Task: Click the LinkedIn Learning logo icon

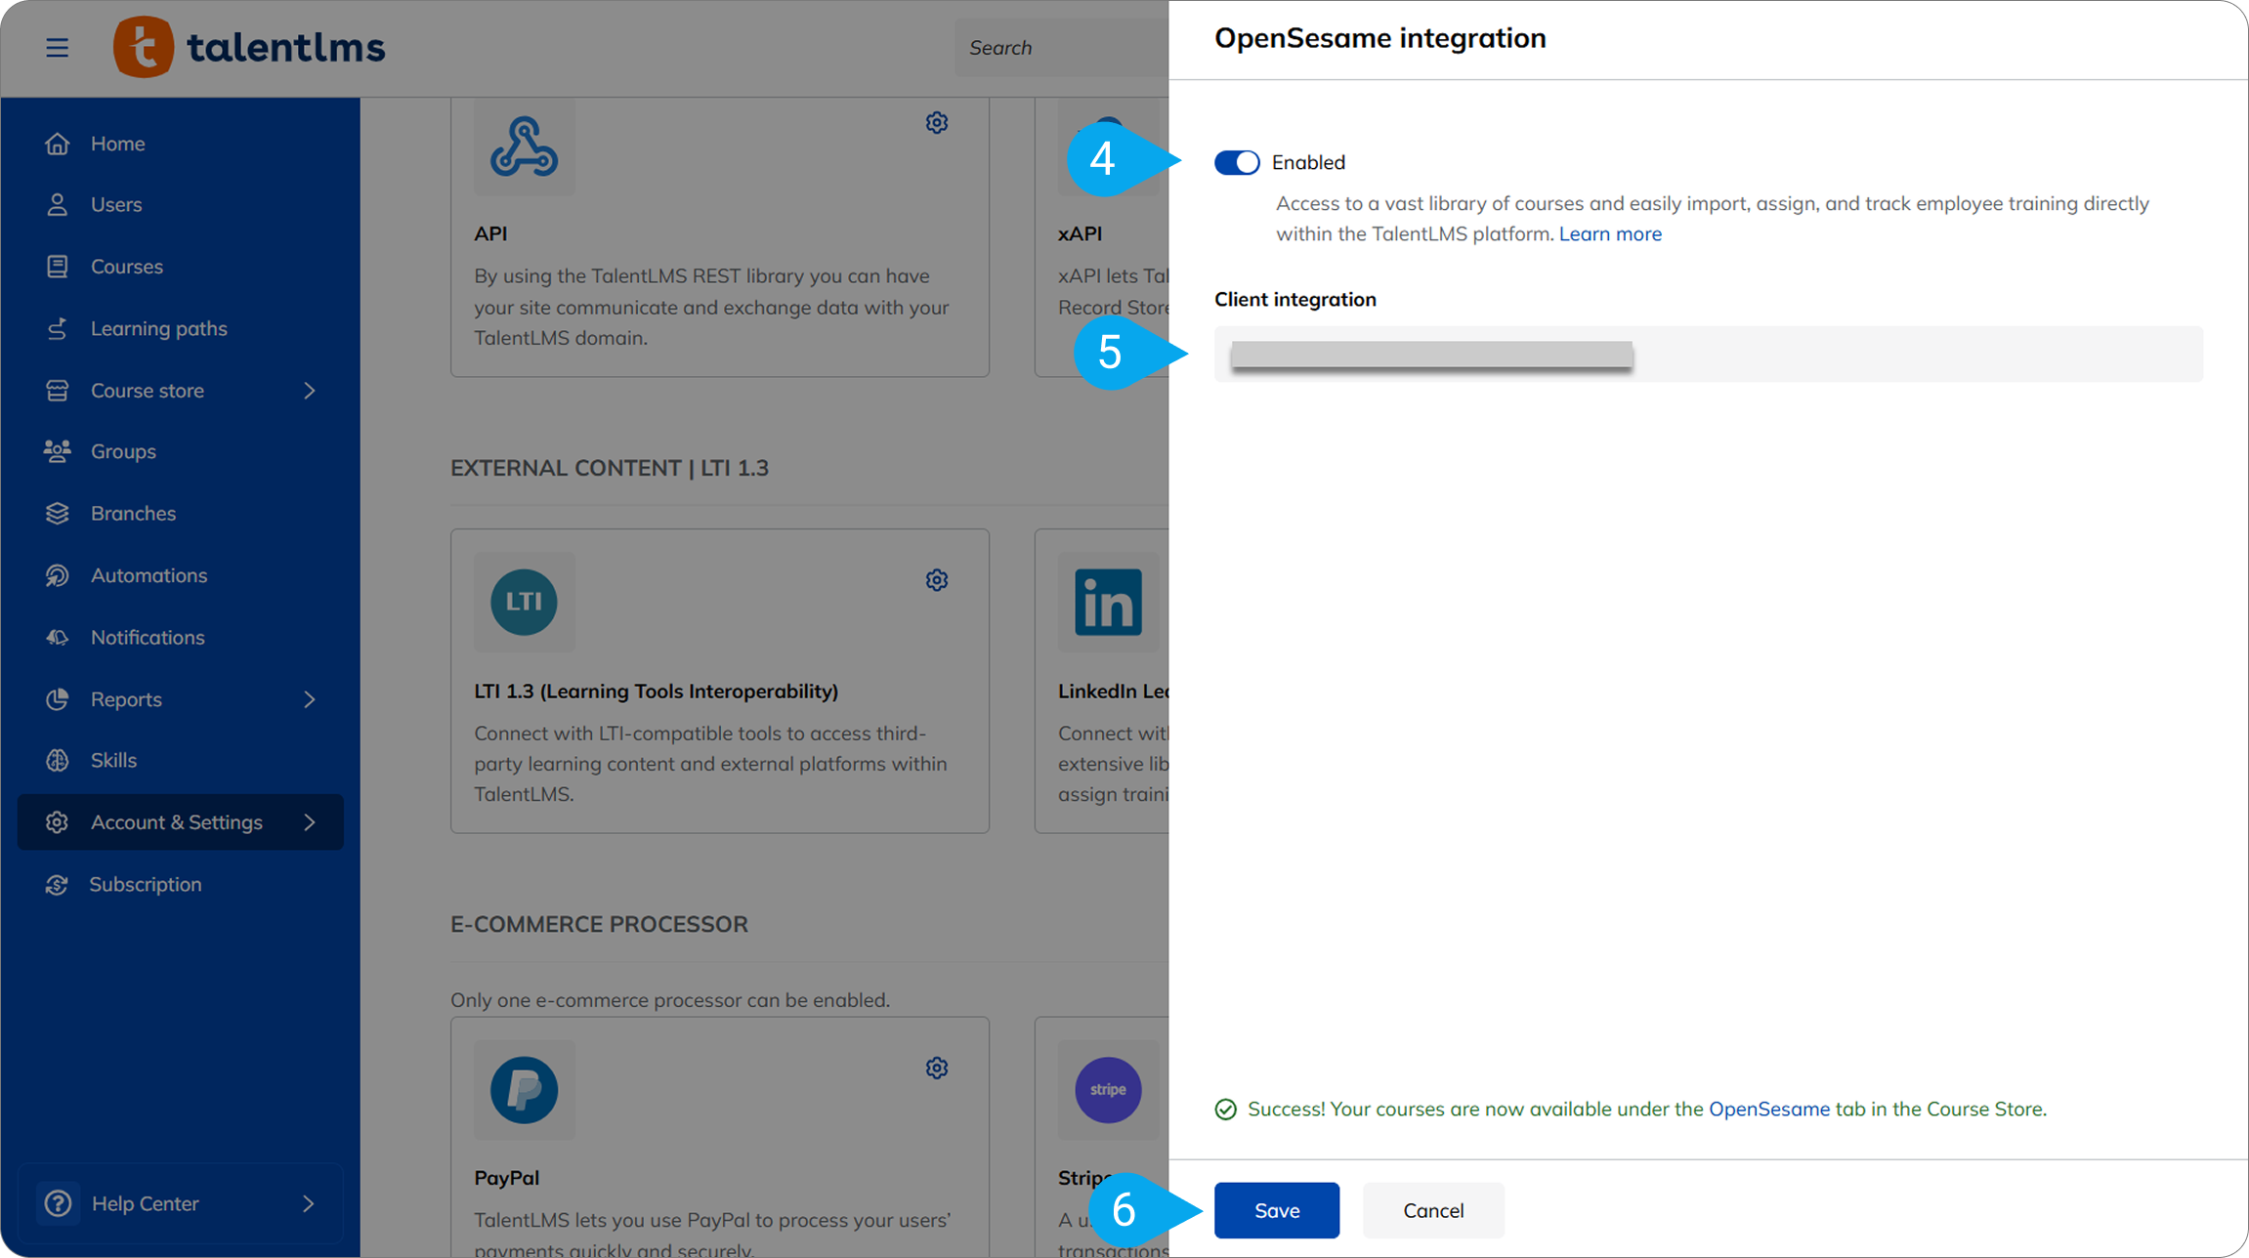Action: (x=1108, y=602)
